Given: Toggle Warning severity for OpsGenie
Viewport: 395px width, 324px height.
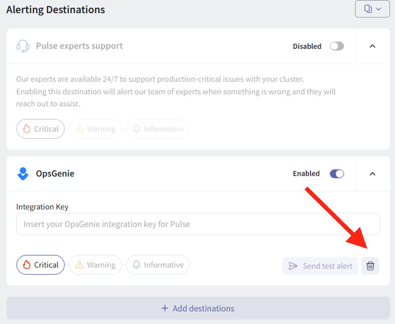Looking at the screenshot, I should click(x=95, y=265).
